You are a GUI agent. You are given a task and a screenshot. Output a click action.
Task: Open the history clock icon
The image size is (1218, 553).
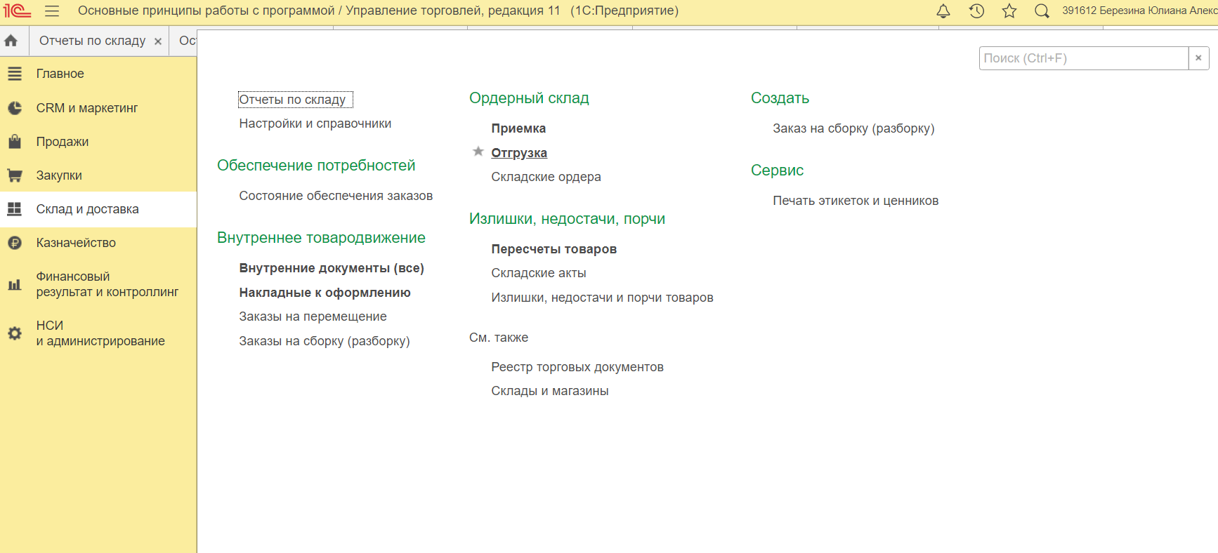976,11
